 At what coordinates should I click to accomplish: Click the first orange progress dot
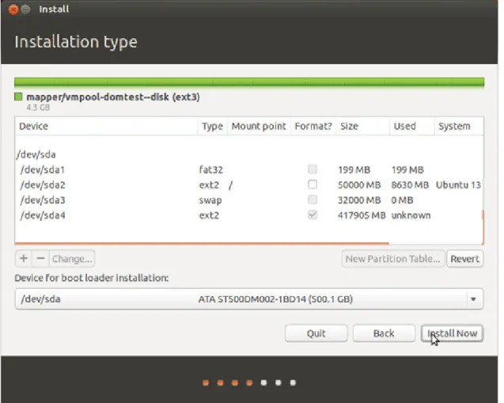(206, 382)
